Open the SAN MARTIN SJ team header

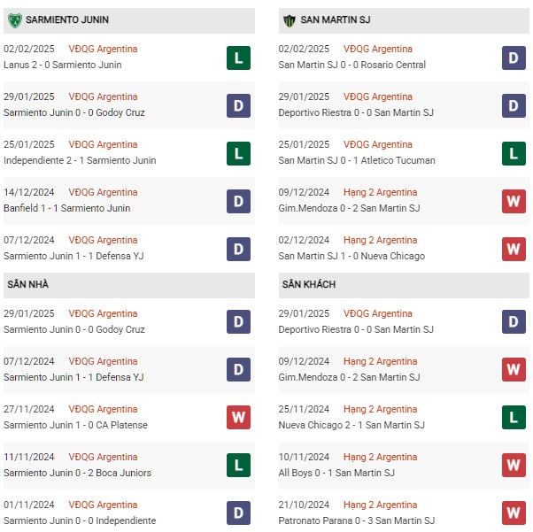(x=404, y=20)
